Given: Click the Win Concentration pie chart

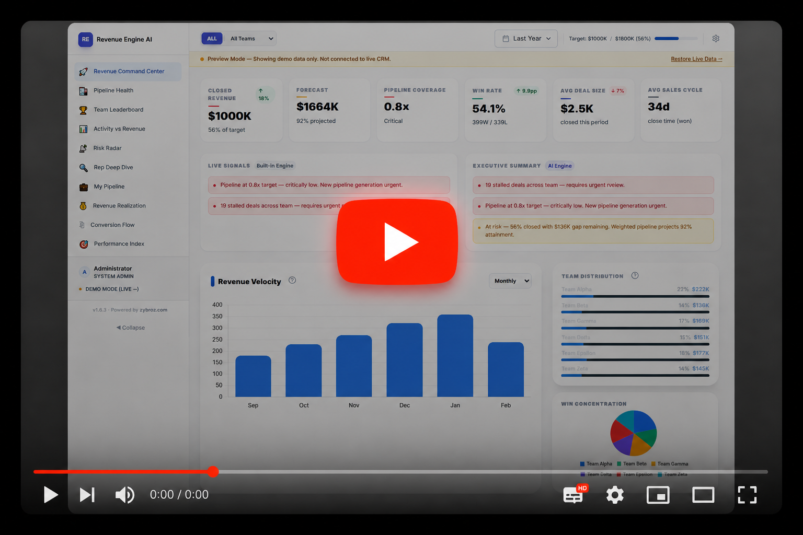Looking at the screenshot, I should tap(634, 433).
